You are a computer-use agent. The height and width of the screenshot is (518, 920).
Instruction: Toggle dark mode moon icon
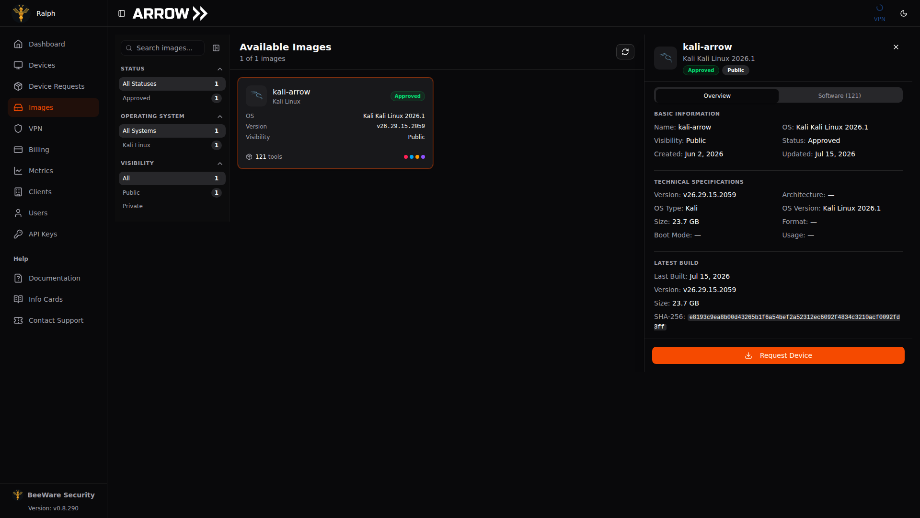tap(904, 13)
